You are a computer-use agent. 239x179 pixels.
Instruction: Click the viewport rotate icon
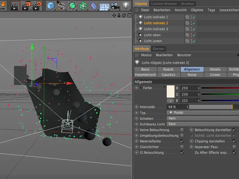tap(124, 16)
